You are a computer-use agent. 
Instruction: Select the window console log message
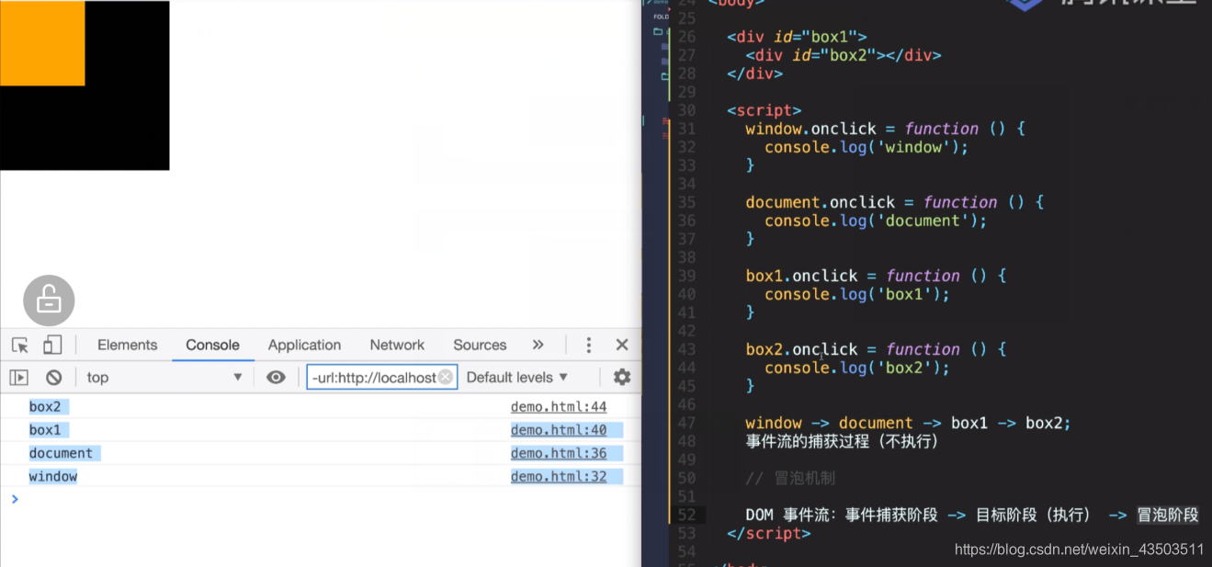pyautogui.click(x=53, y=477)
